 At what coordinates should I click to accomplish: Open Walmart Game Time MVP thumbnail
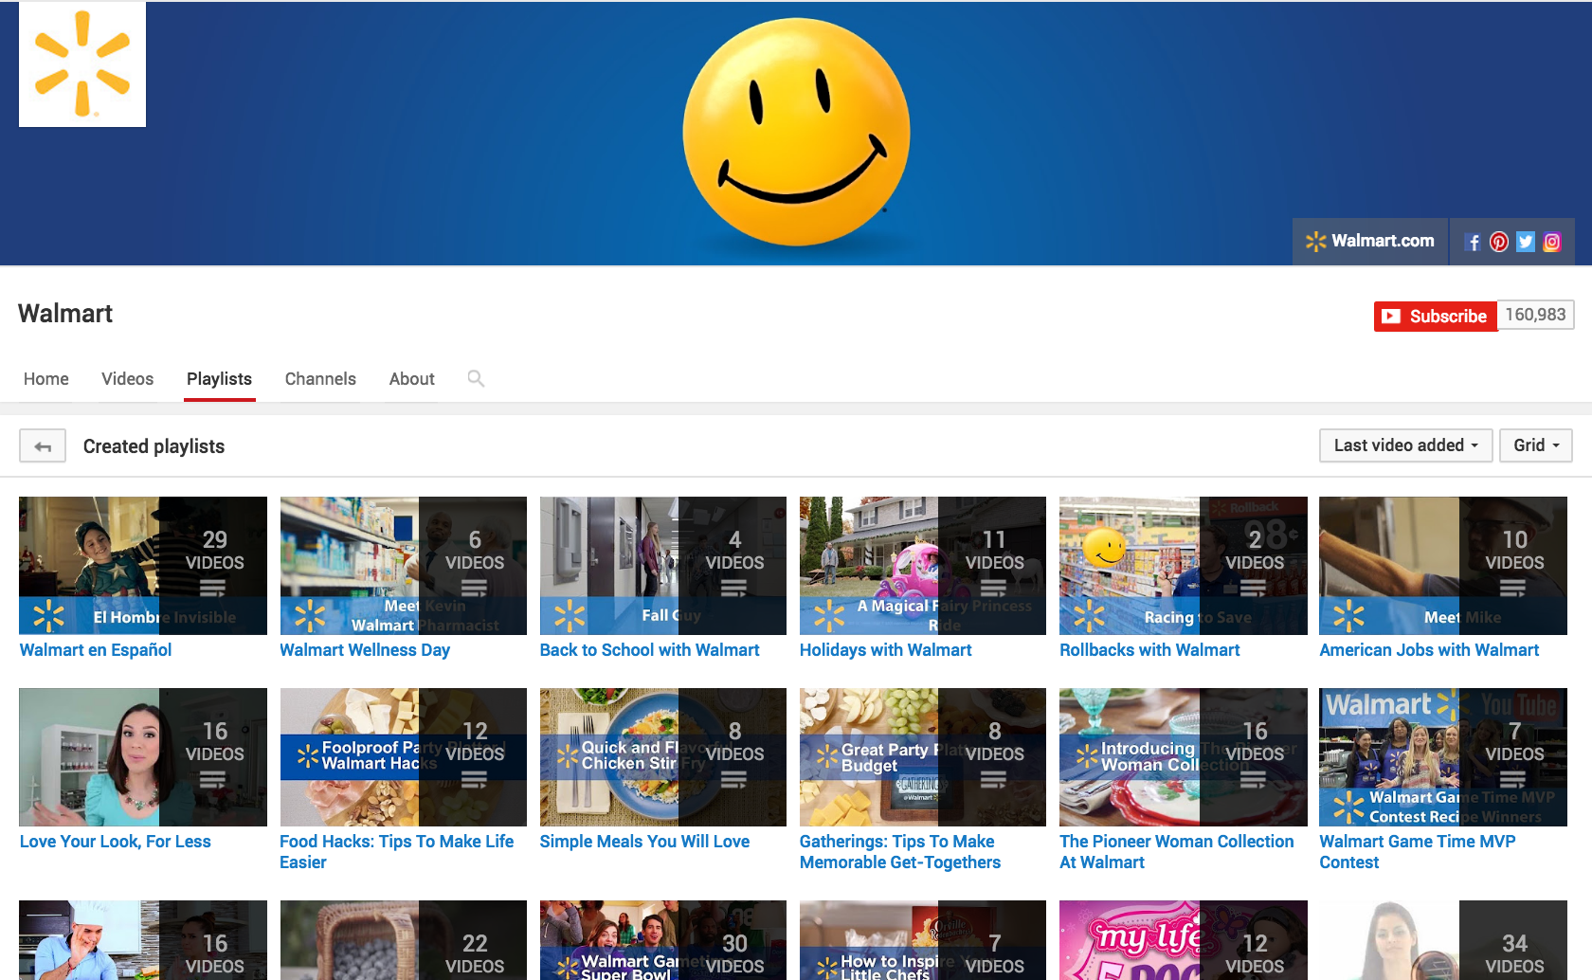click(1443, 757)
